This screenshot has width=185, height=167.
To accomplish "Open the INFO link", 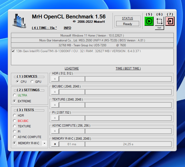I will [67, 28].
